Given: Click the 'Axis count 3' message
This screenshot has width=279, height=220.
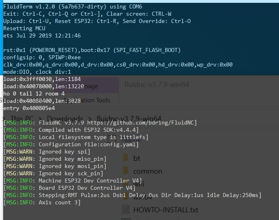Looking at the screenshot, I should click(42, 202).
